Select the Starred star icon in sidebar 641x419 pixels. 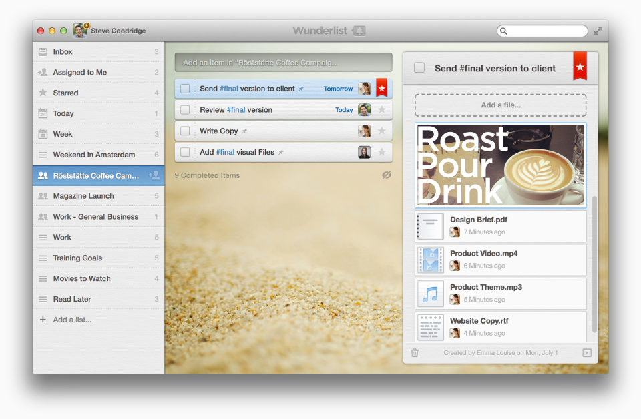(41, 93)
